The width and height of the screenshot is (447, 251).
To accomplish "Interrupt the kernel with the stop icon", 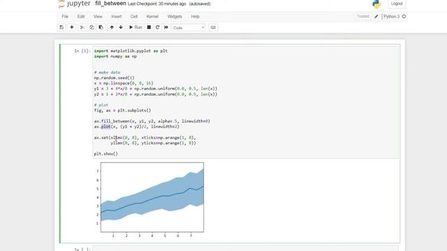I will click(149, 27).
